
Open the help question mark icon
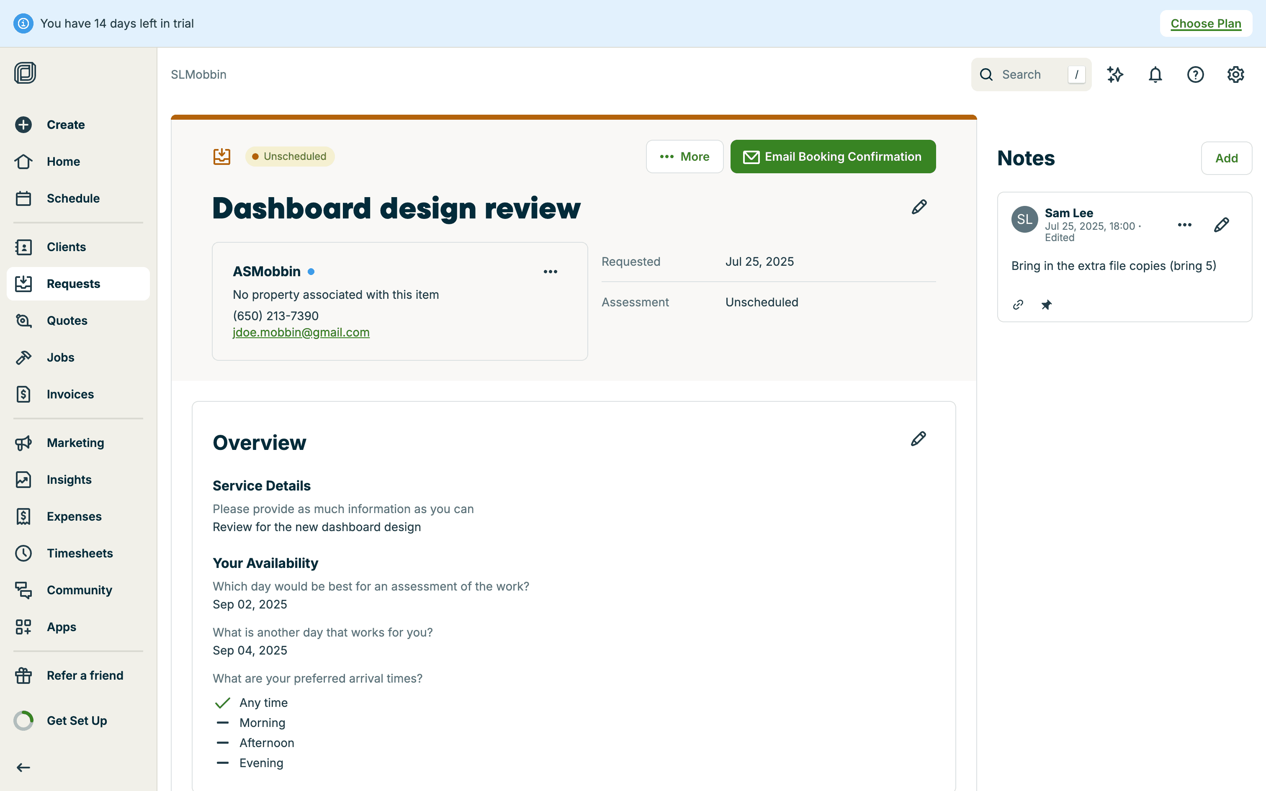tap(1195, 75)
